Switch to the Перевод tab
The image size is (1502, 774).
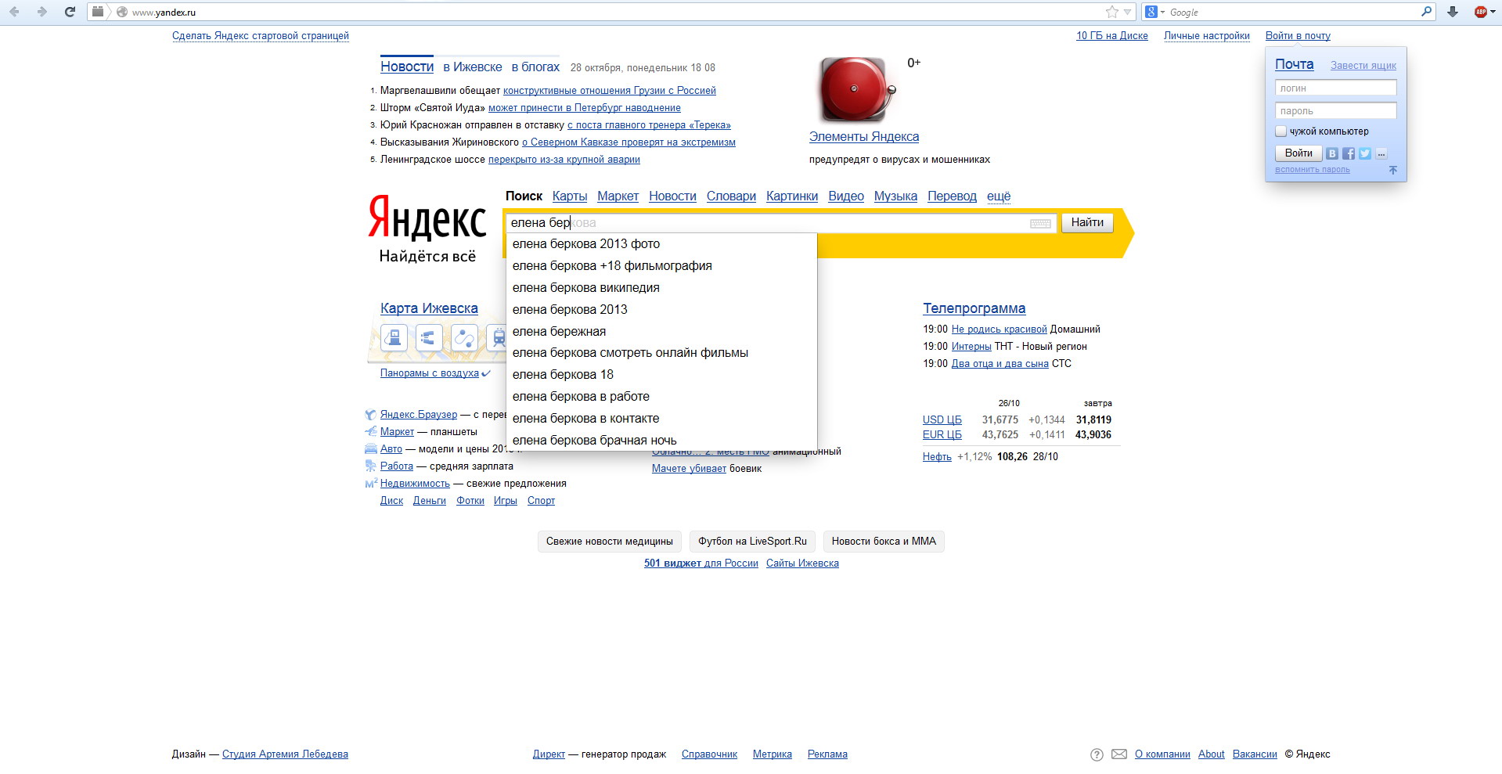click(x=952, y=196)
